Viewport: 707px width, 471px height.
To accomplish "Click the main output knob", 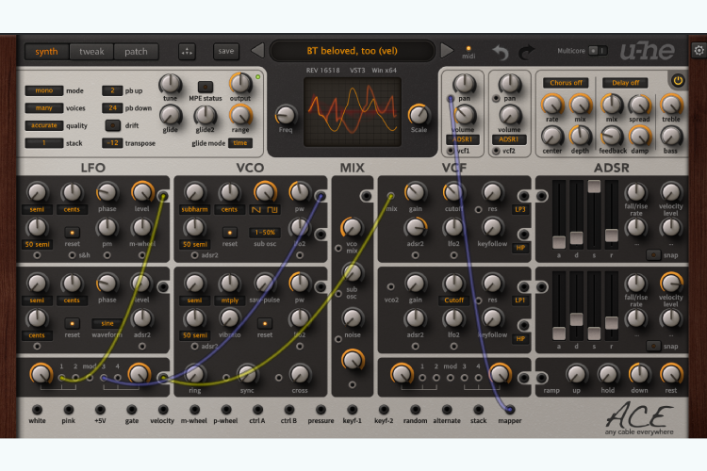I will tap(240, 84).
